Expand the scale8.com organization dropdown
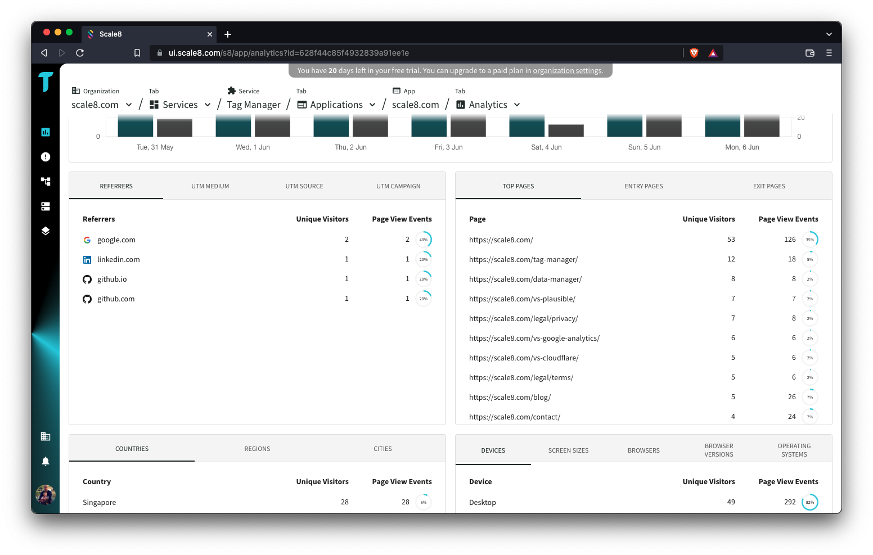 [129, 105]
